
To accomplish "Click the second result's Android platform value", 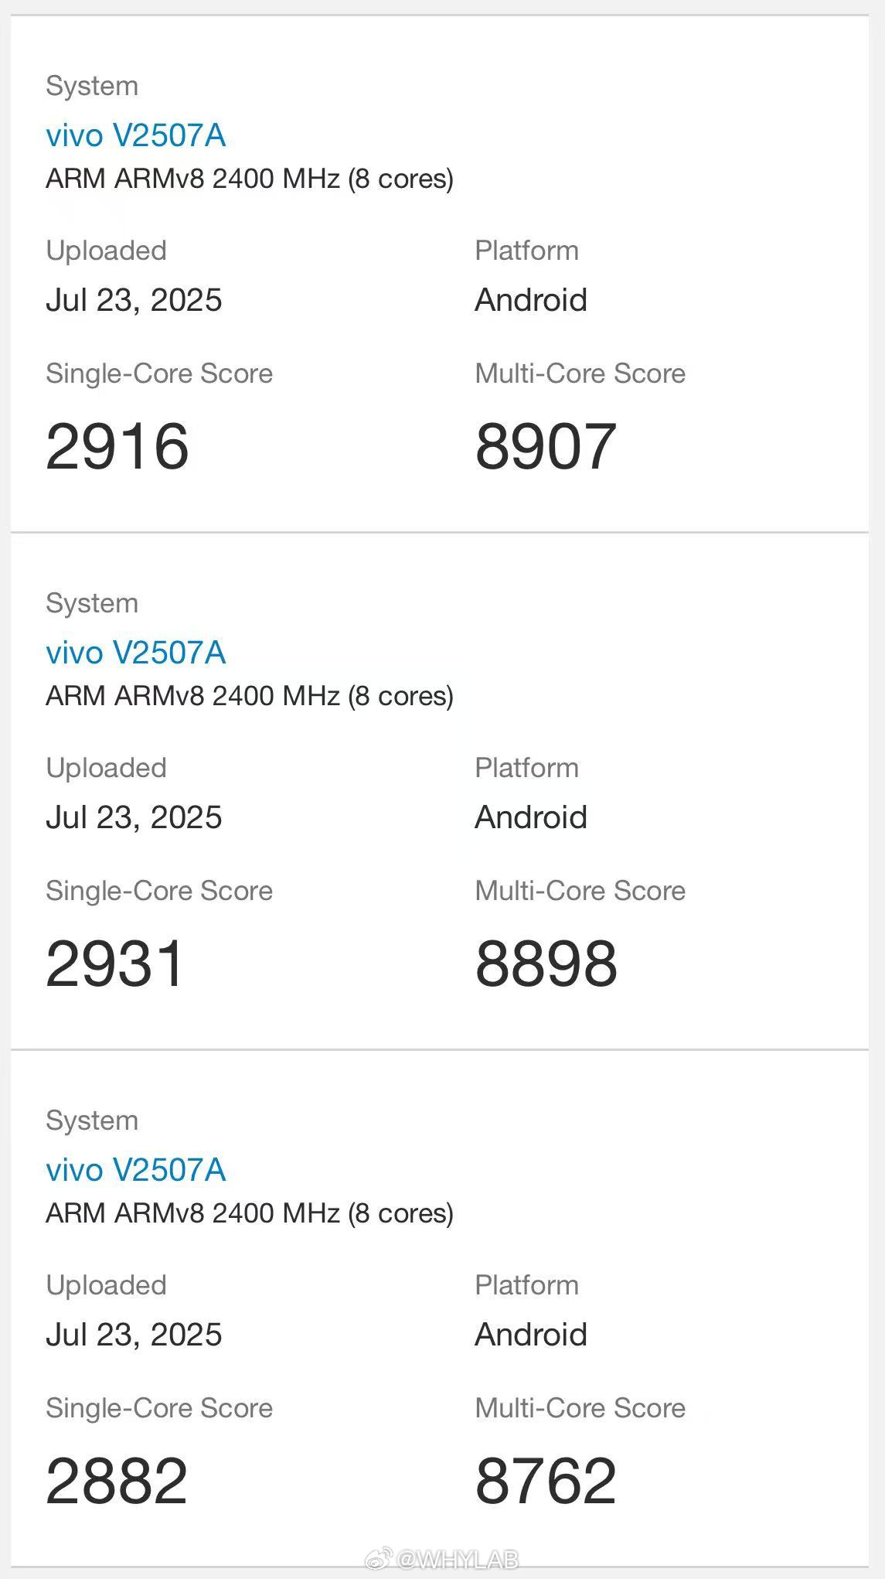I will (x=531, y=817).
